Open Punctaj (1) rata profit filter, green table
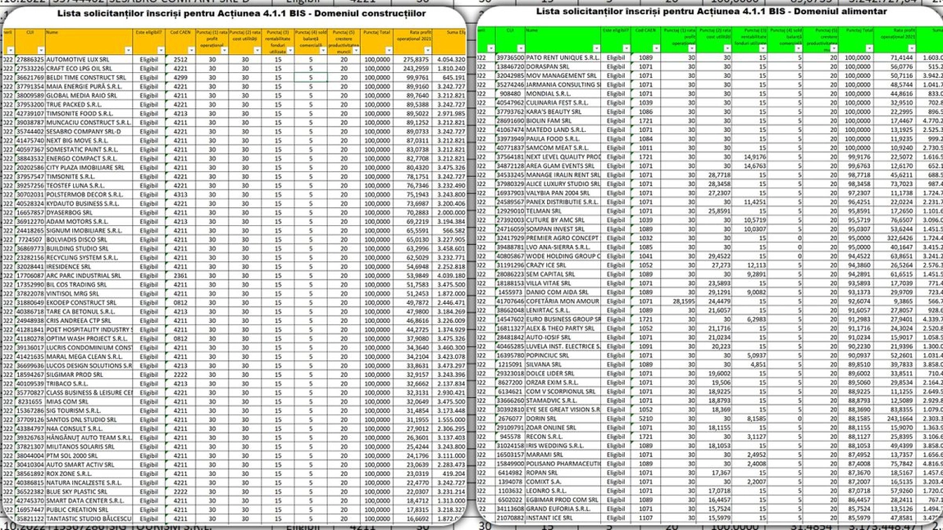The width and height of the screenshot is (943, 530). pyautogui.click(x=691, y=48)
